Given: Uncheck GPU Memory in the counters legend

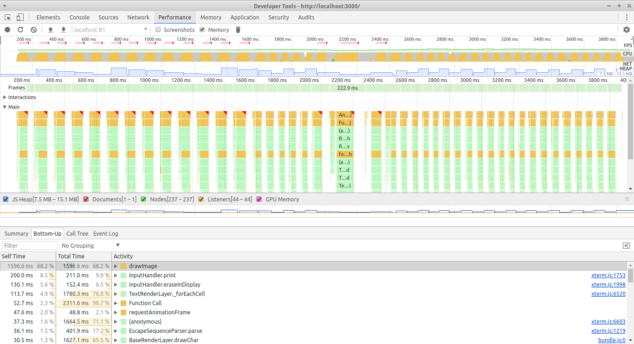Looking at the screenshot, I should [x=259, y=199].
